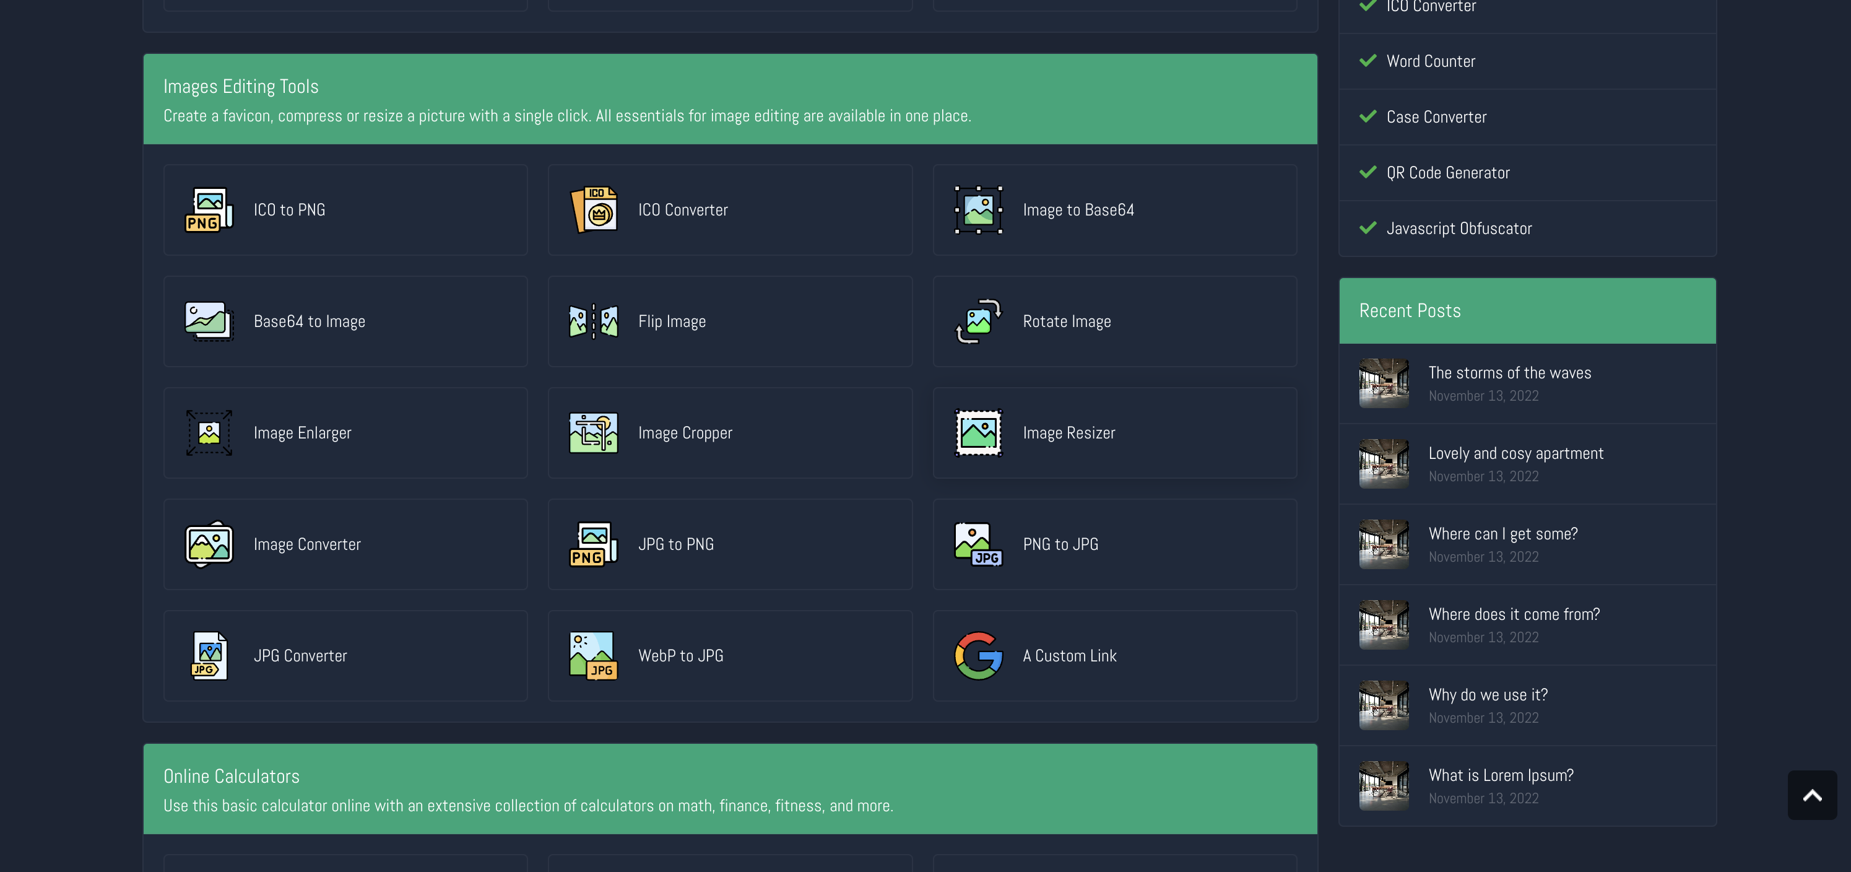Select ICO Converter in sidebar list
1851x872 pixels.
(1431, 6)
